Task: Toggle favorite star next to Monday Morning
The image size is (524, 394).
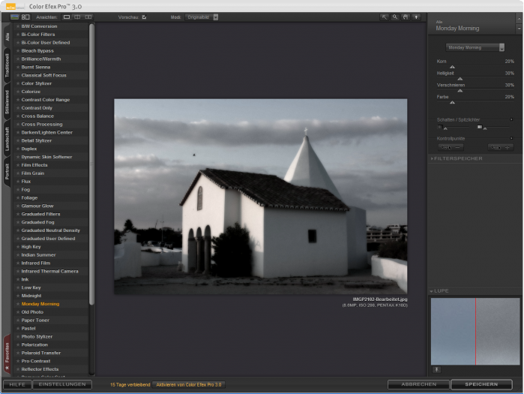Action: click(x=18, y=304)
